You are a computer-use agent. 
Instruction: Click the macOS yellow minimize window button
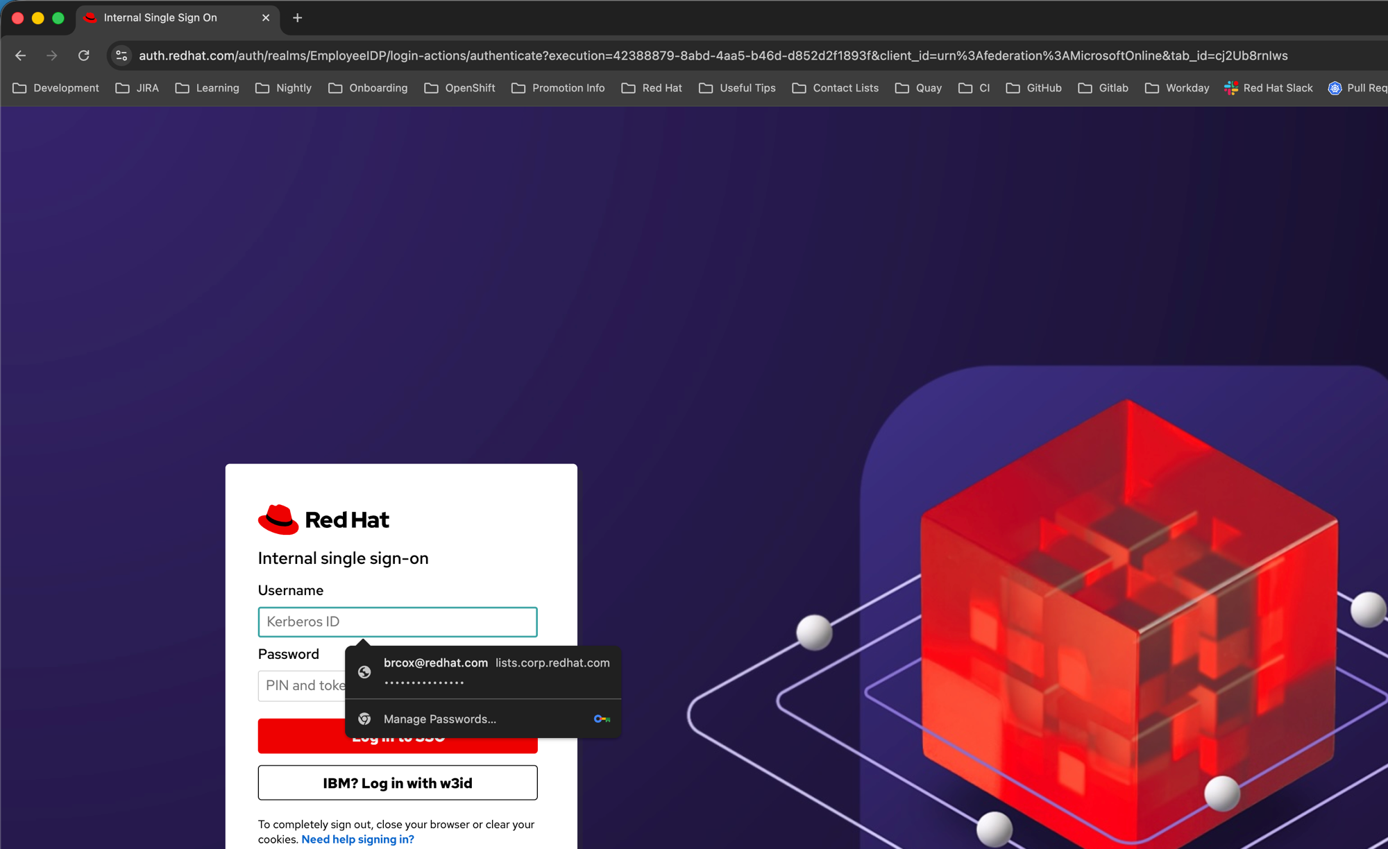pos(38,18)
